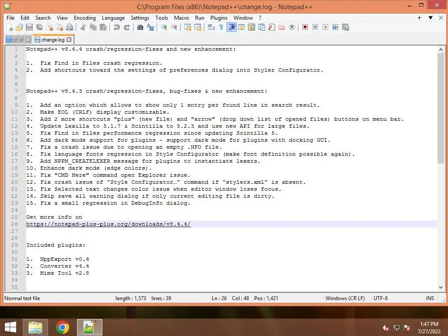Open the Settings menu
The width and height of the screenshot is (448, 336).
pos(140,17)
